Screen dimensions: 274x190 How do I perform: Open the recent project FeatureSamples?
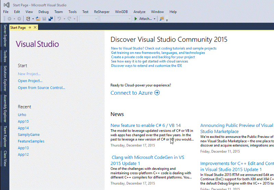[x=31, y=141]
